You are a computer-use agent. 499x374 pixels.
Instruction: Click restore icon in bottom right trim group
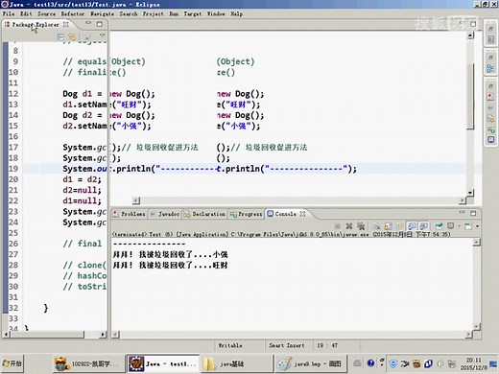tap(490, 86)
